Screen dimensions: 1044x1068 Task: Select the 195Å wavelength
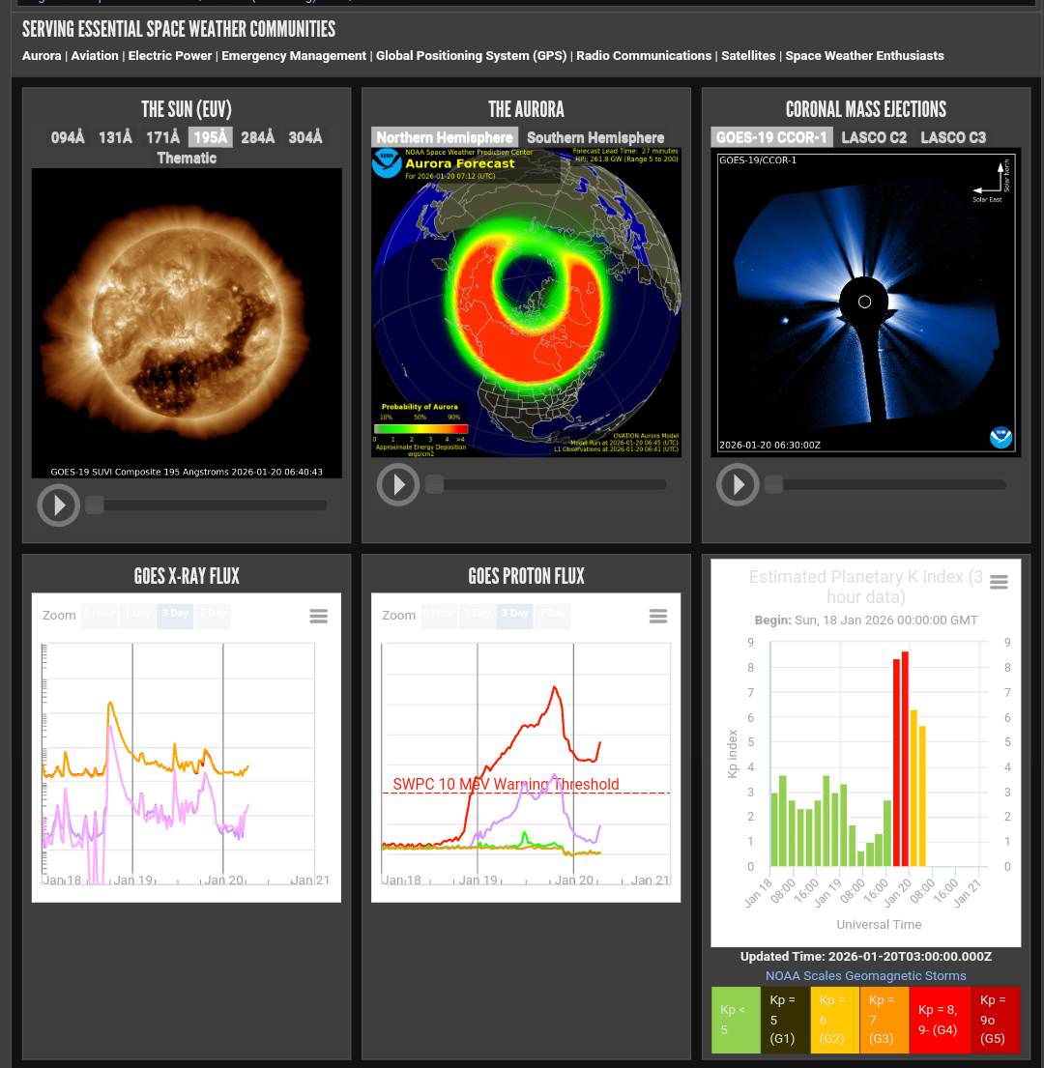pyautogui.click(x=211, y=137)
